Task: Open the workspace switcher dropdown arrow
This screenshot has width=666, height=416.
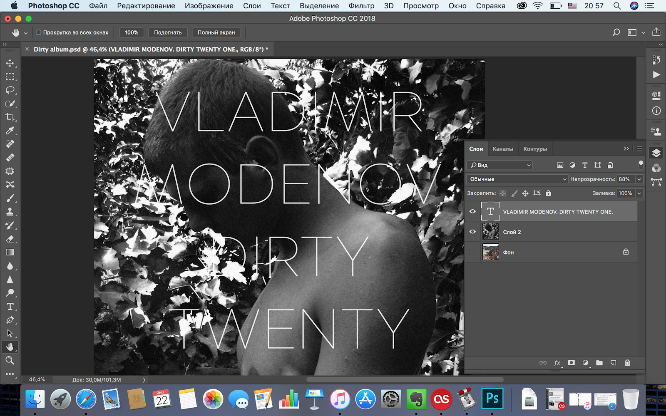Action: [643, 32]
